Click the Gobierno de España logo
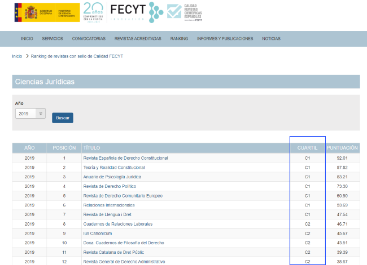Viewport: 367px width, 265px height. (x=47, y=12)
